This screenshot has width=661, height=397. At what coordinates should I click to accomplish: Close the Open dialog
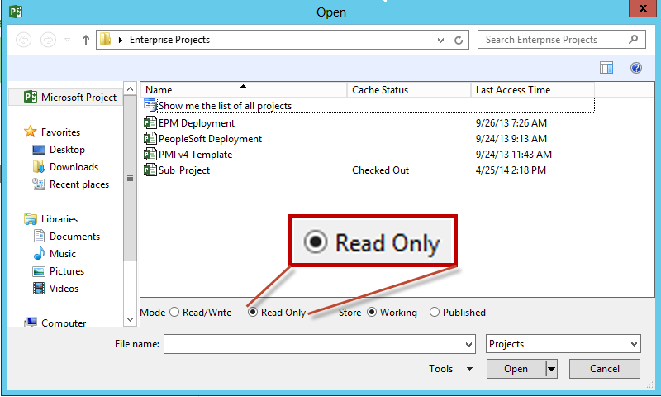(643, 8)
